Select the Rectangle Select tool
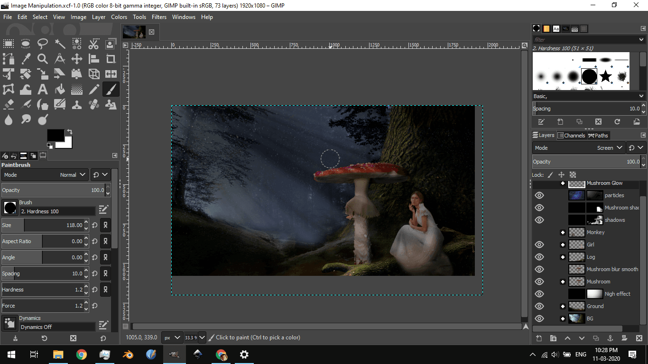 click(x=8, y=43)
